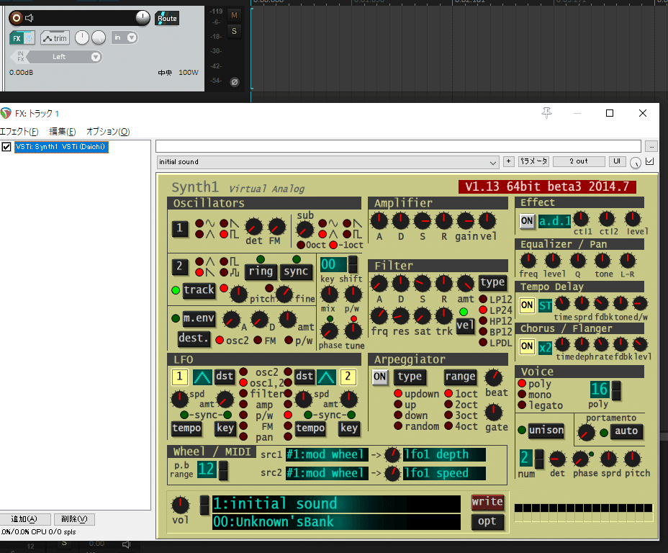Click opt options button
The image size is (668, 553).
pyautogui.click(x=487, y=522)
